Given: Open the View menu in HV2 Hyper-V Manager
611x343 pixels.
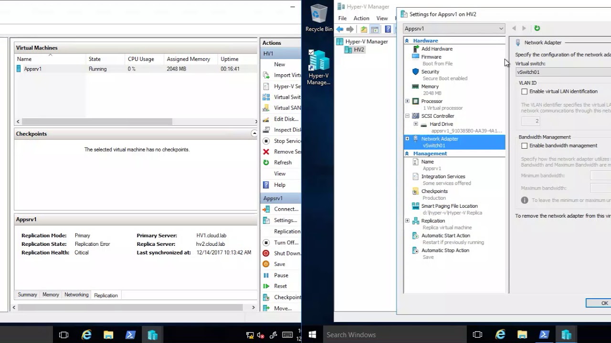Looking at the screenshot, I should (382, 18).
